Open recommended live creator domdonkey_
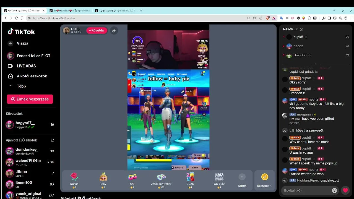 30,151
